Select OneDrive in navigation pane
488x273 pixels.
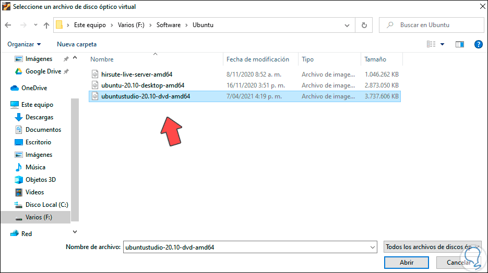point(34,88)
